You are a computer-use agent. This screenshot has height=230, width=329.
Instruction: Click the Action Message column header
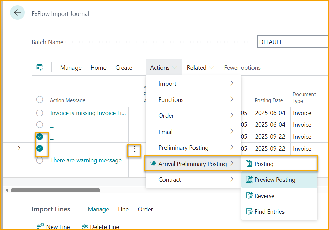(67, 100)
